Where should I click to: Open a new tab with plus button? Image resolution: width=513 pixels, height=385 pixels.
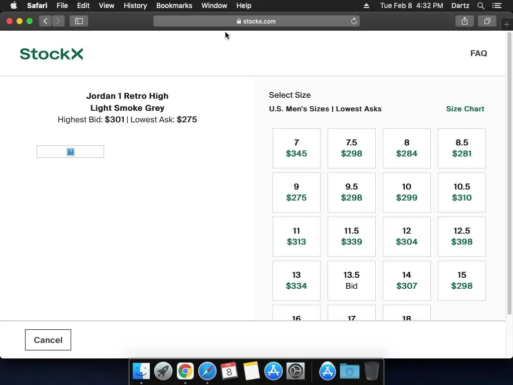tap(506, 25)
